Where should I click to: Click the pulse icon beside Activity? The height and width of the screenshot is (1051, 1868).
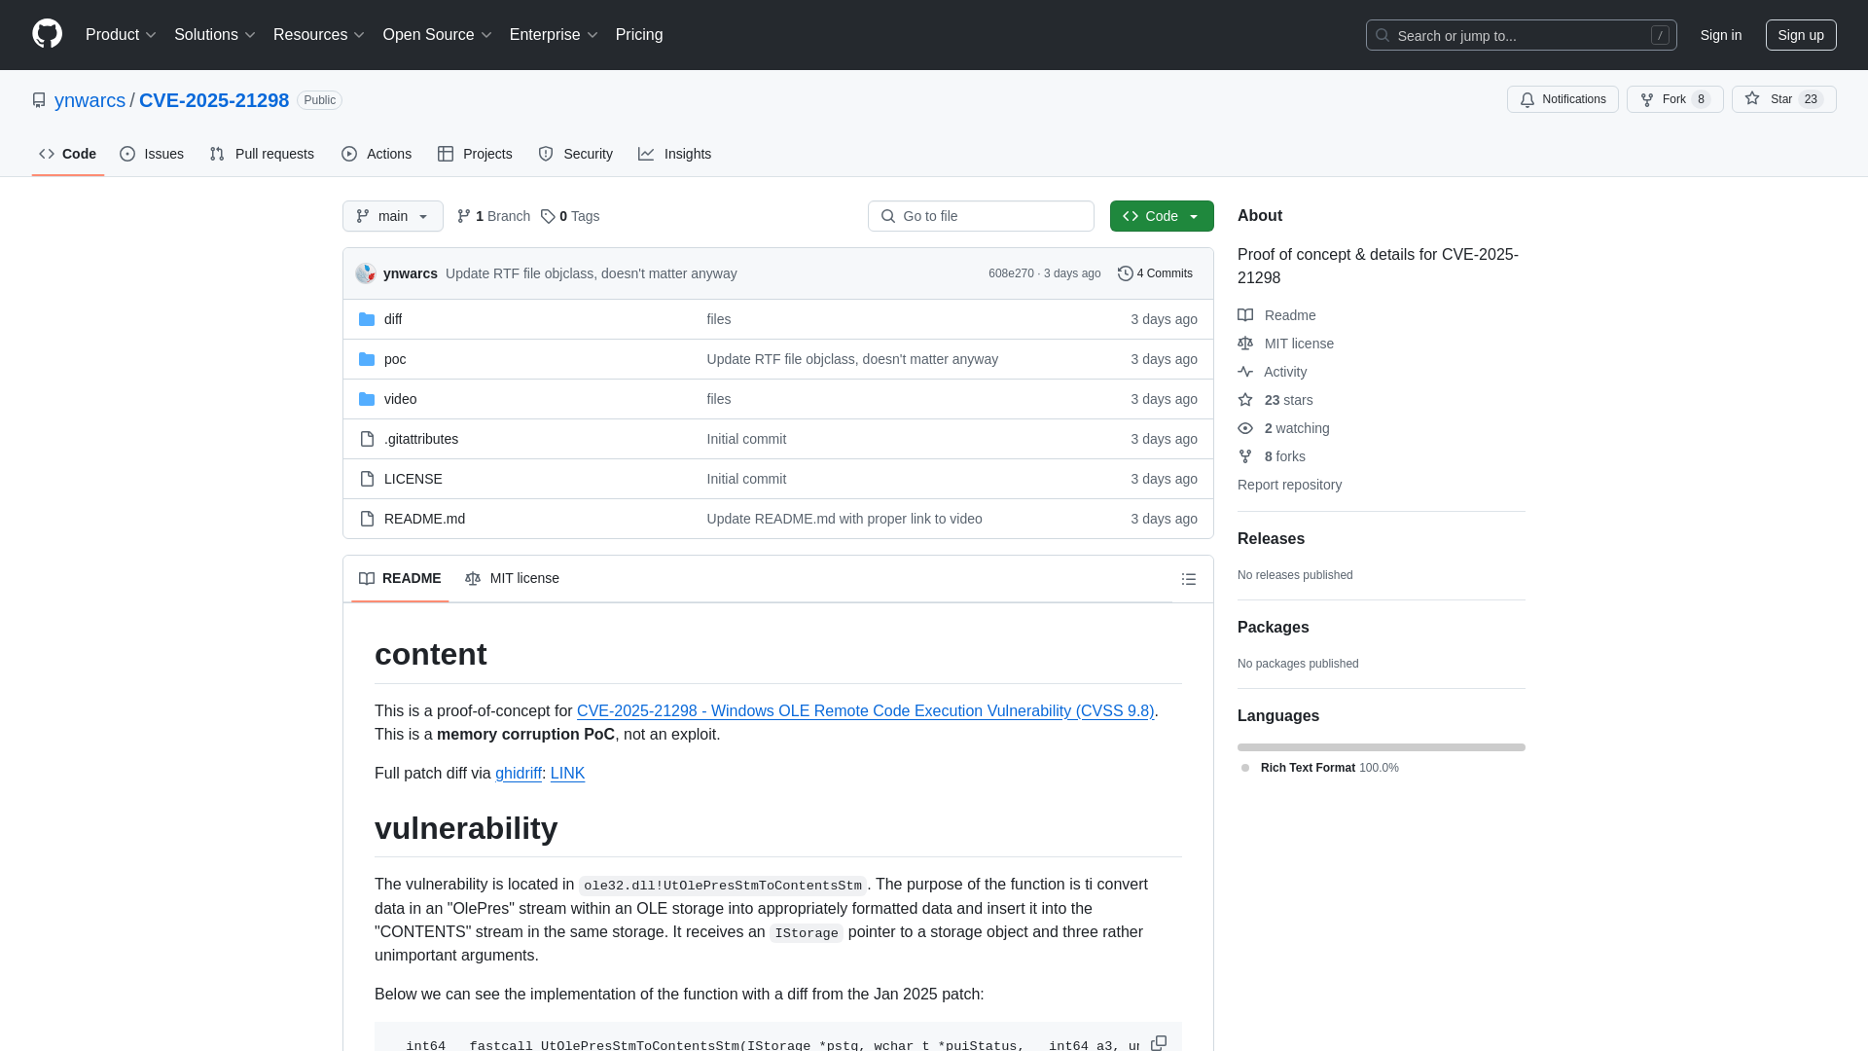coord(1245,372)
